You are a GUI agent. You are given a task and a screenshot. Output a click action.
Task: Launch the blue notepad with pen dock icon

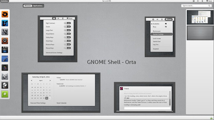(x=5, y=59)
